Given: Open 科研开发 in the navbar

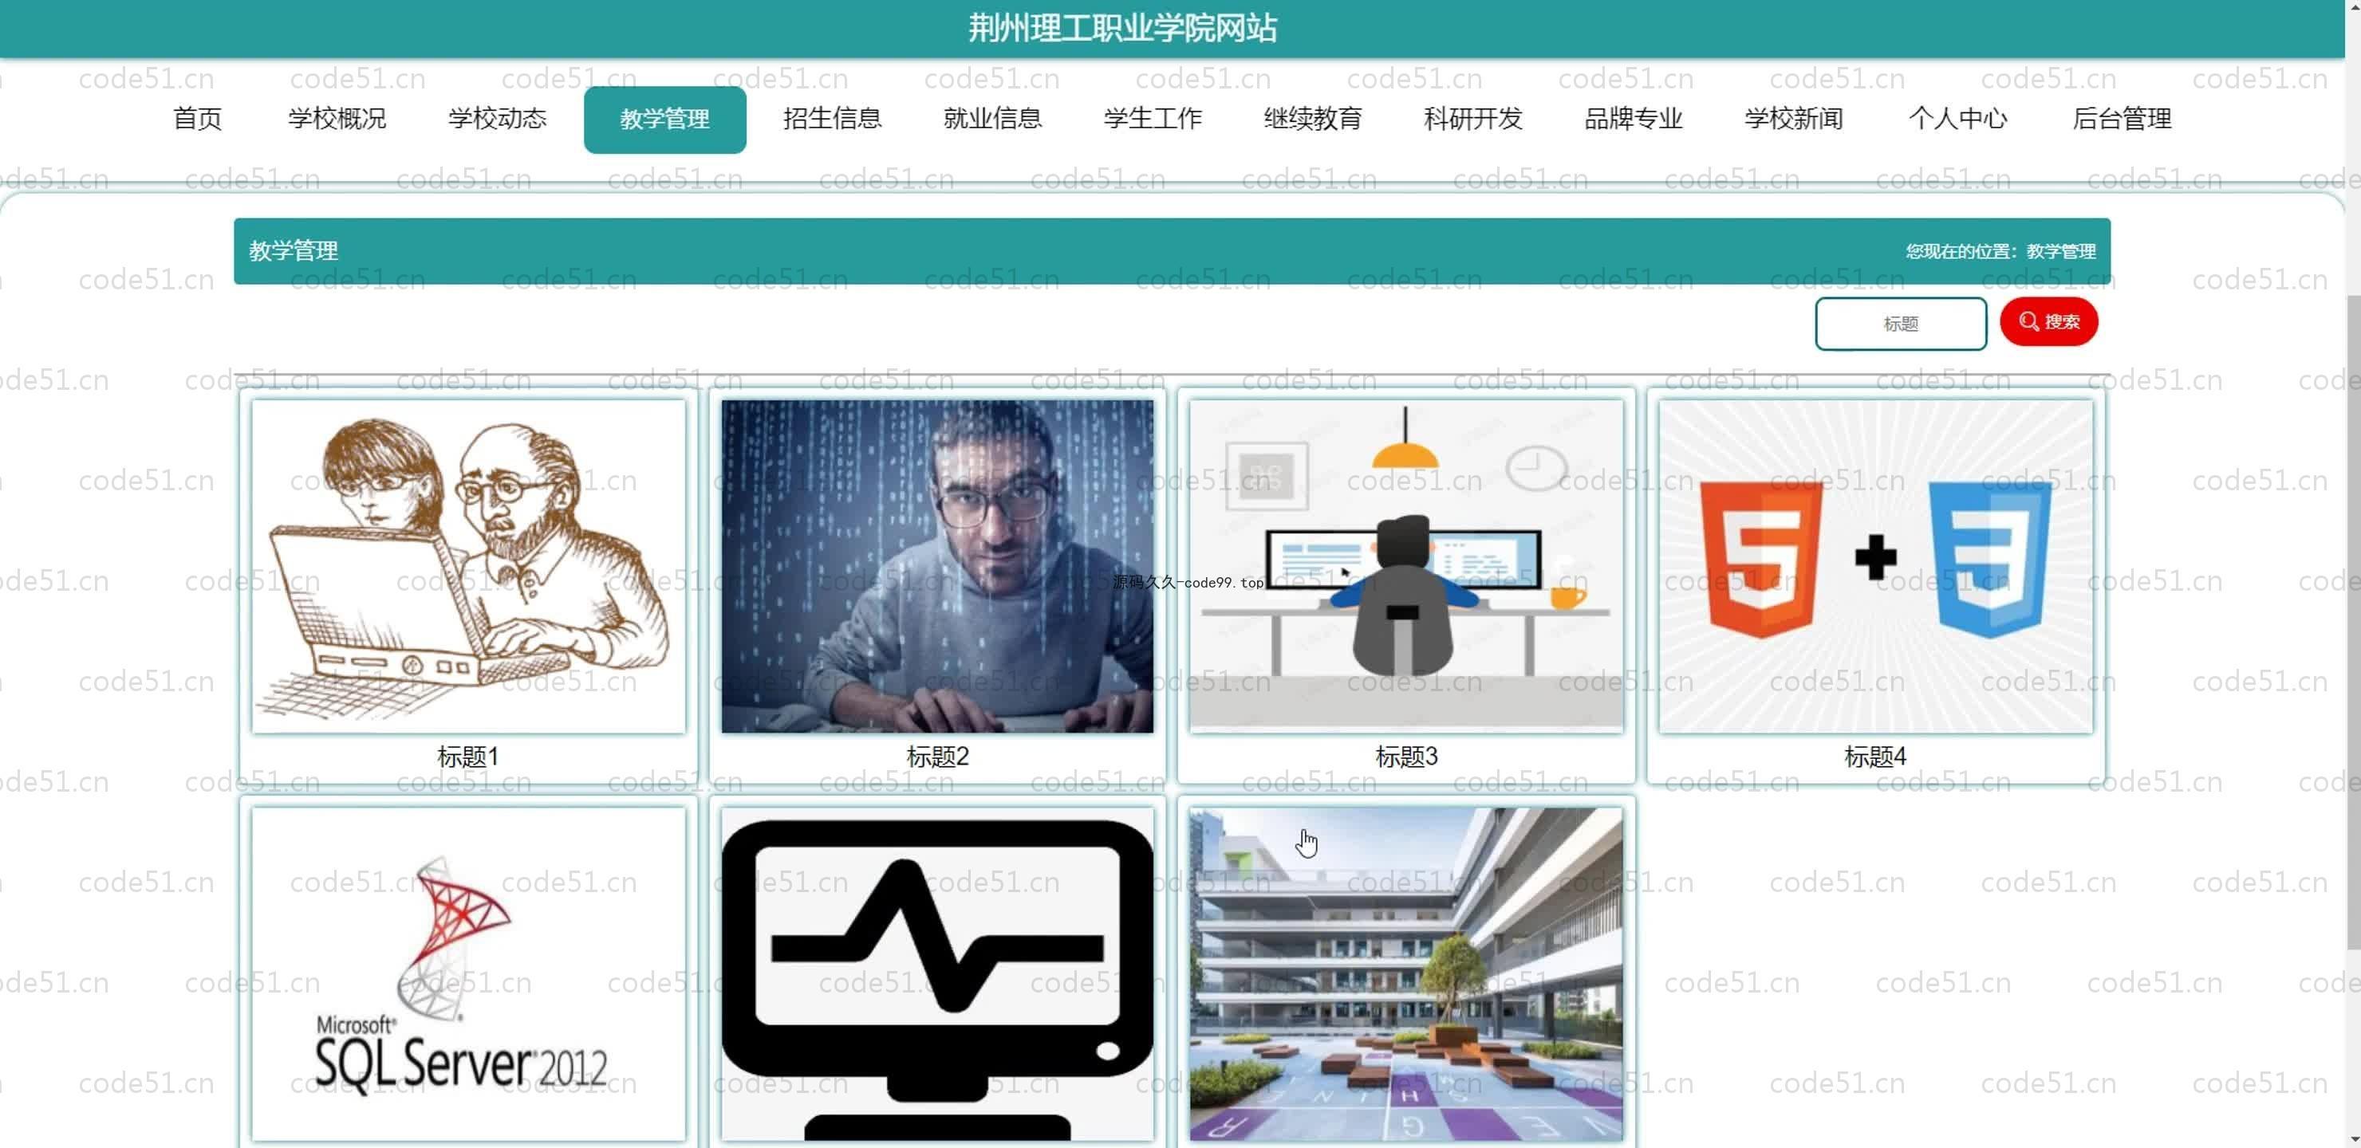Looking at the screenshot, I should (x=1474, y=119).
